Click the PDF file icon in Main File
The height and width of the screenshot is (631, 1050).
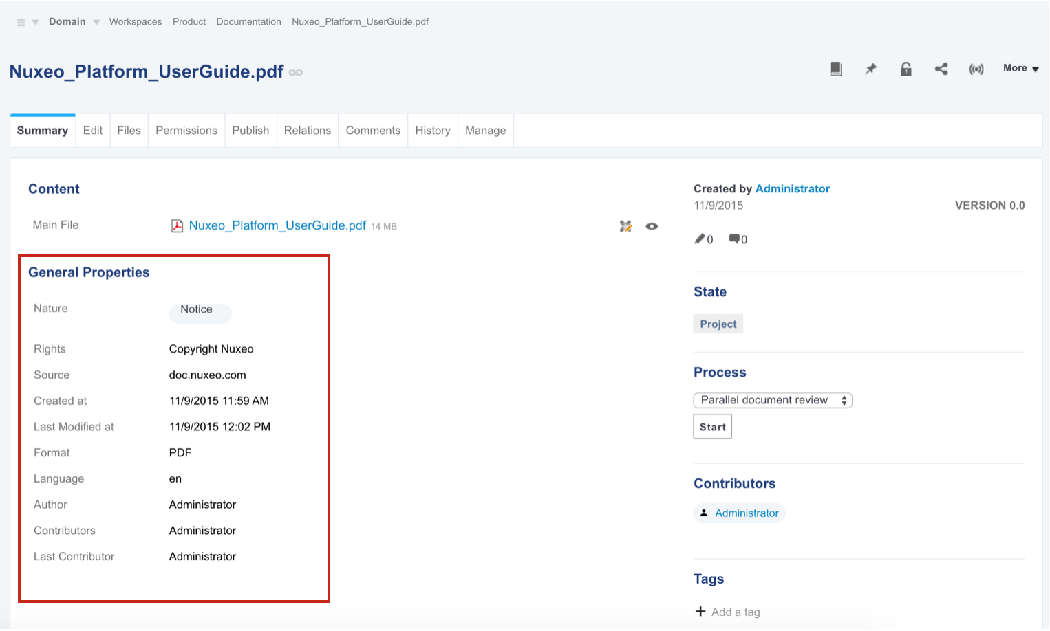coord(177,226)
